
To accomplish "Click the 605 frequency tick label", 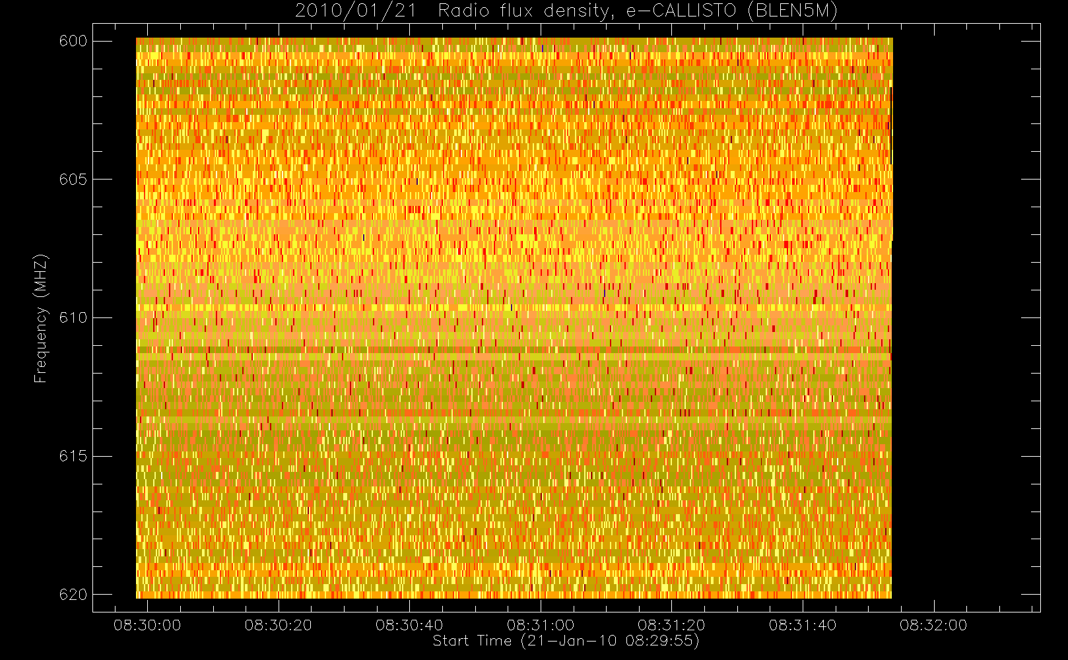I will coord(73,180).
